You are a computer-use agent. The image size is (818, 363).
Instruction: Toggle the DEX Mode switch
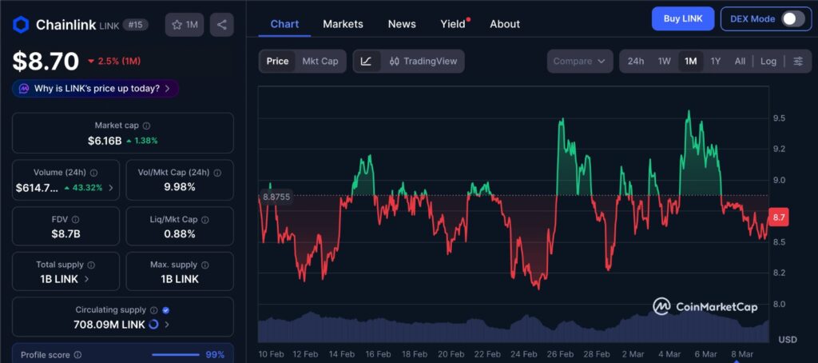pyautogui.click(x=792, y=19)
